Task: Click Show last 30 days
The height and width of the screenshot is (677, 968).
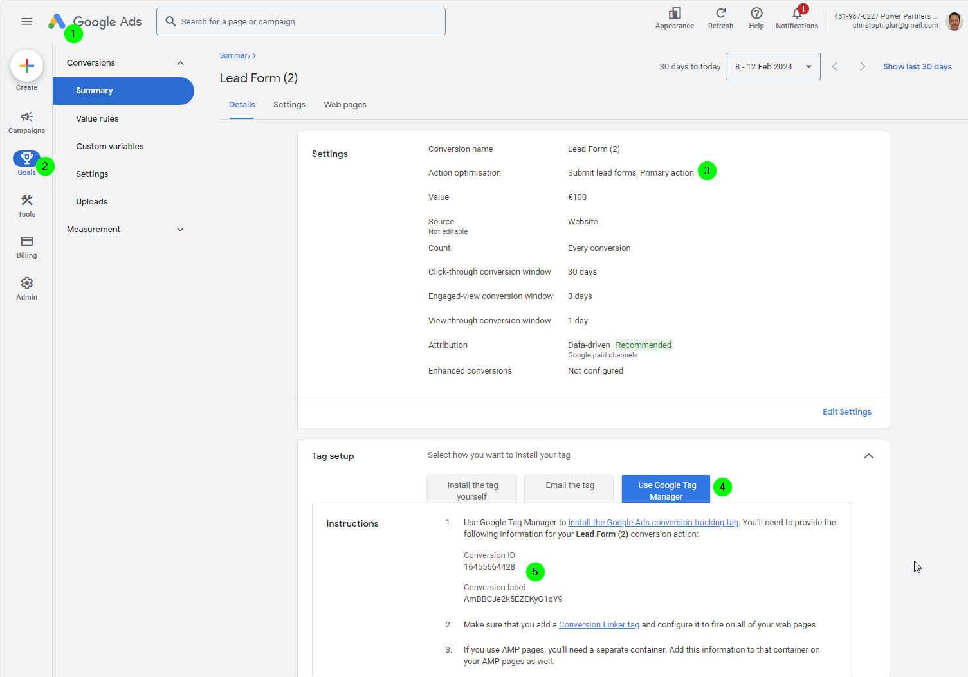Action: click(917, 67)
